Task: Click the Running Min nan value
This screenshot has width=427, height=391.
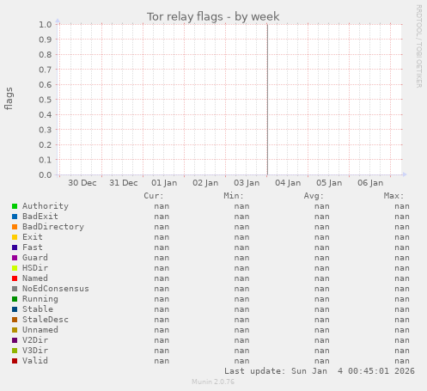Action: (x=241, y=299)
